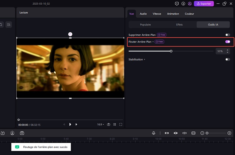Image resolution: width=235 pixels, height=155 pixels.
Task: Click the text tool icon in timeline toolbar
Action: [x=3, y=133]
